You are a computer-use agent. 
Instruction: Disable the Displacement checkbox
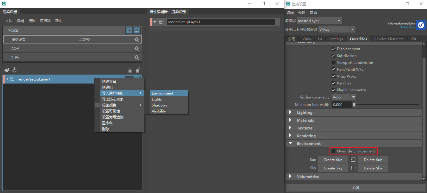(333, 49)
